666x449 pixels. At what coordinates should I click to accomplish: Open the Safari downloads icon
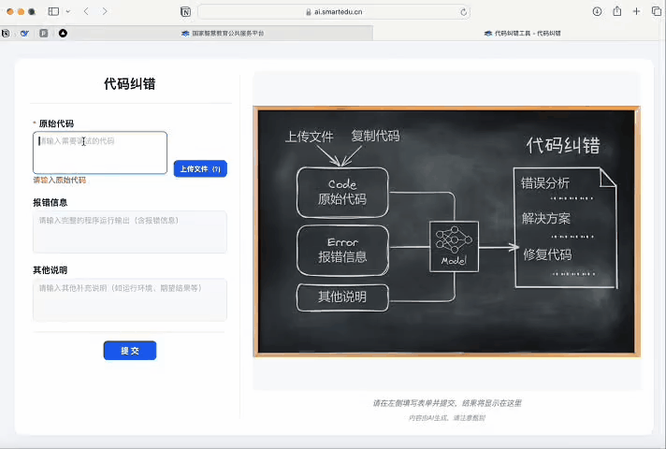point(597,11)
